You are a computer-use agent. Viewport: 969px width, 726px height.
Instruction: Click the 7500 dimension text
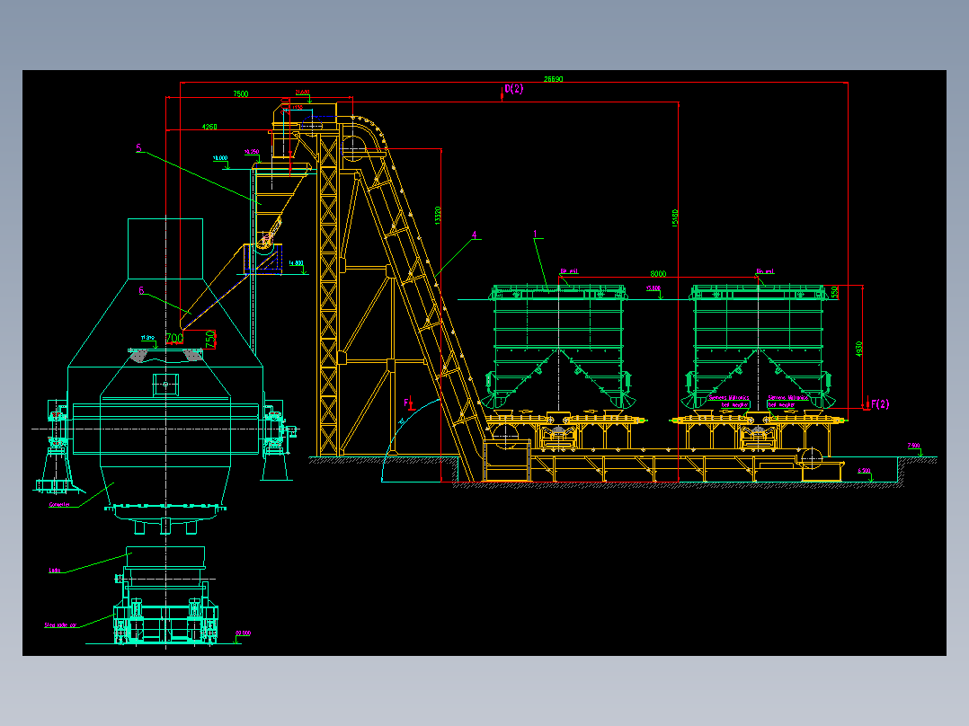241,94
